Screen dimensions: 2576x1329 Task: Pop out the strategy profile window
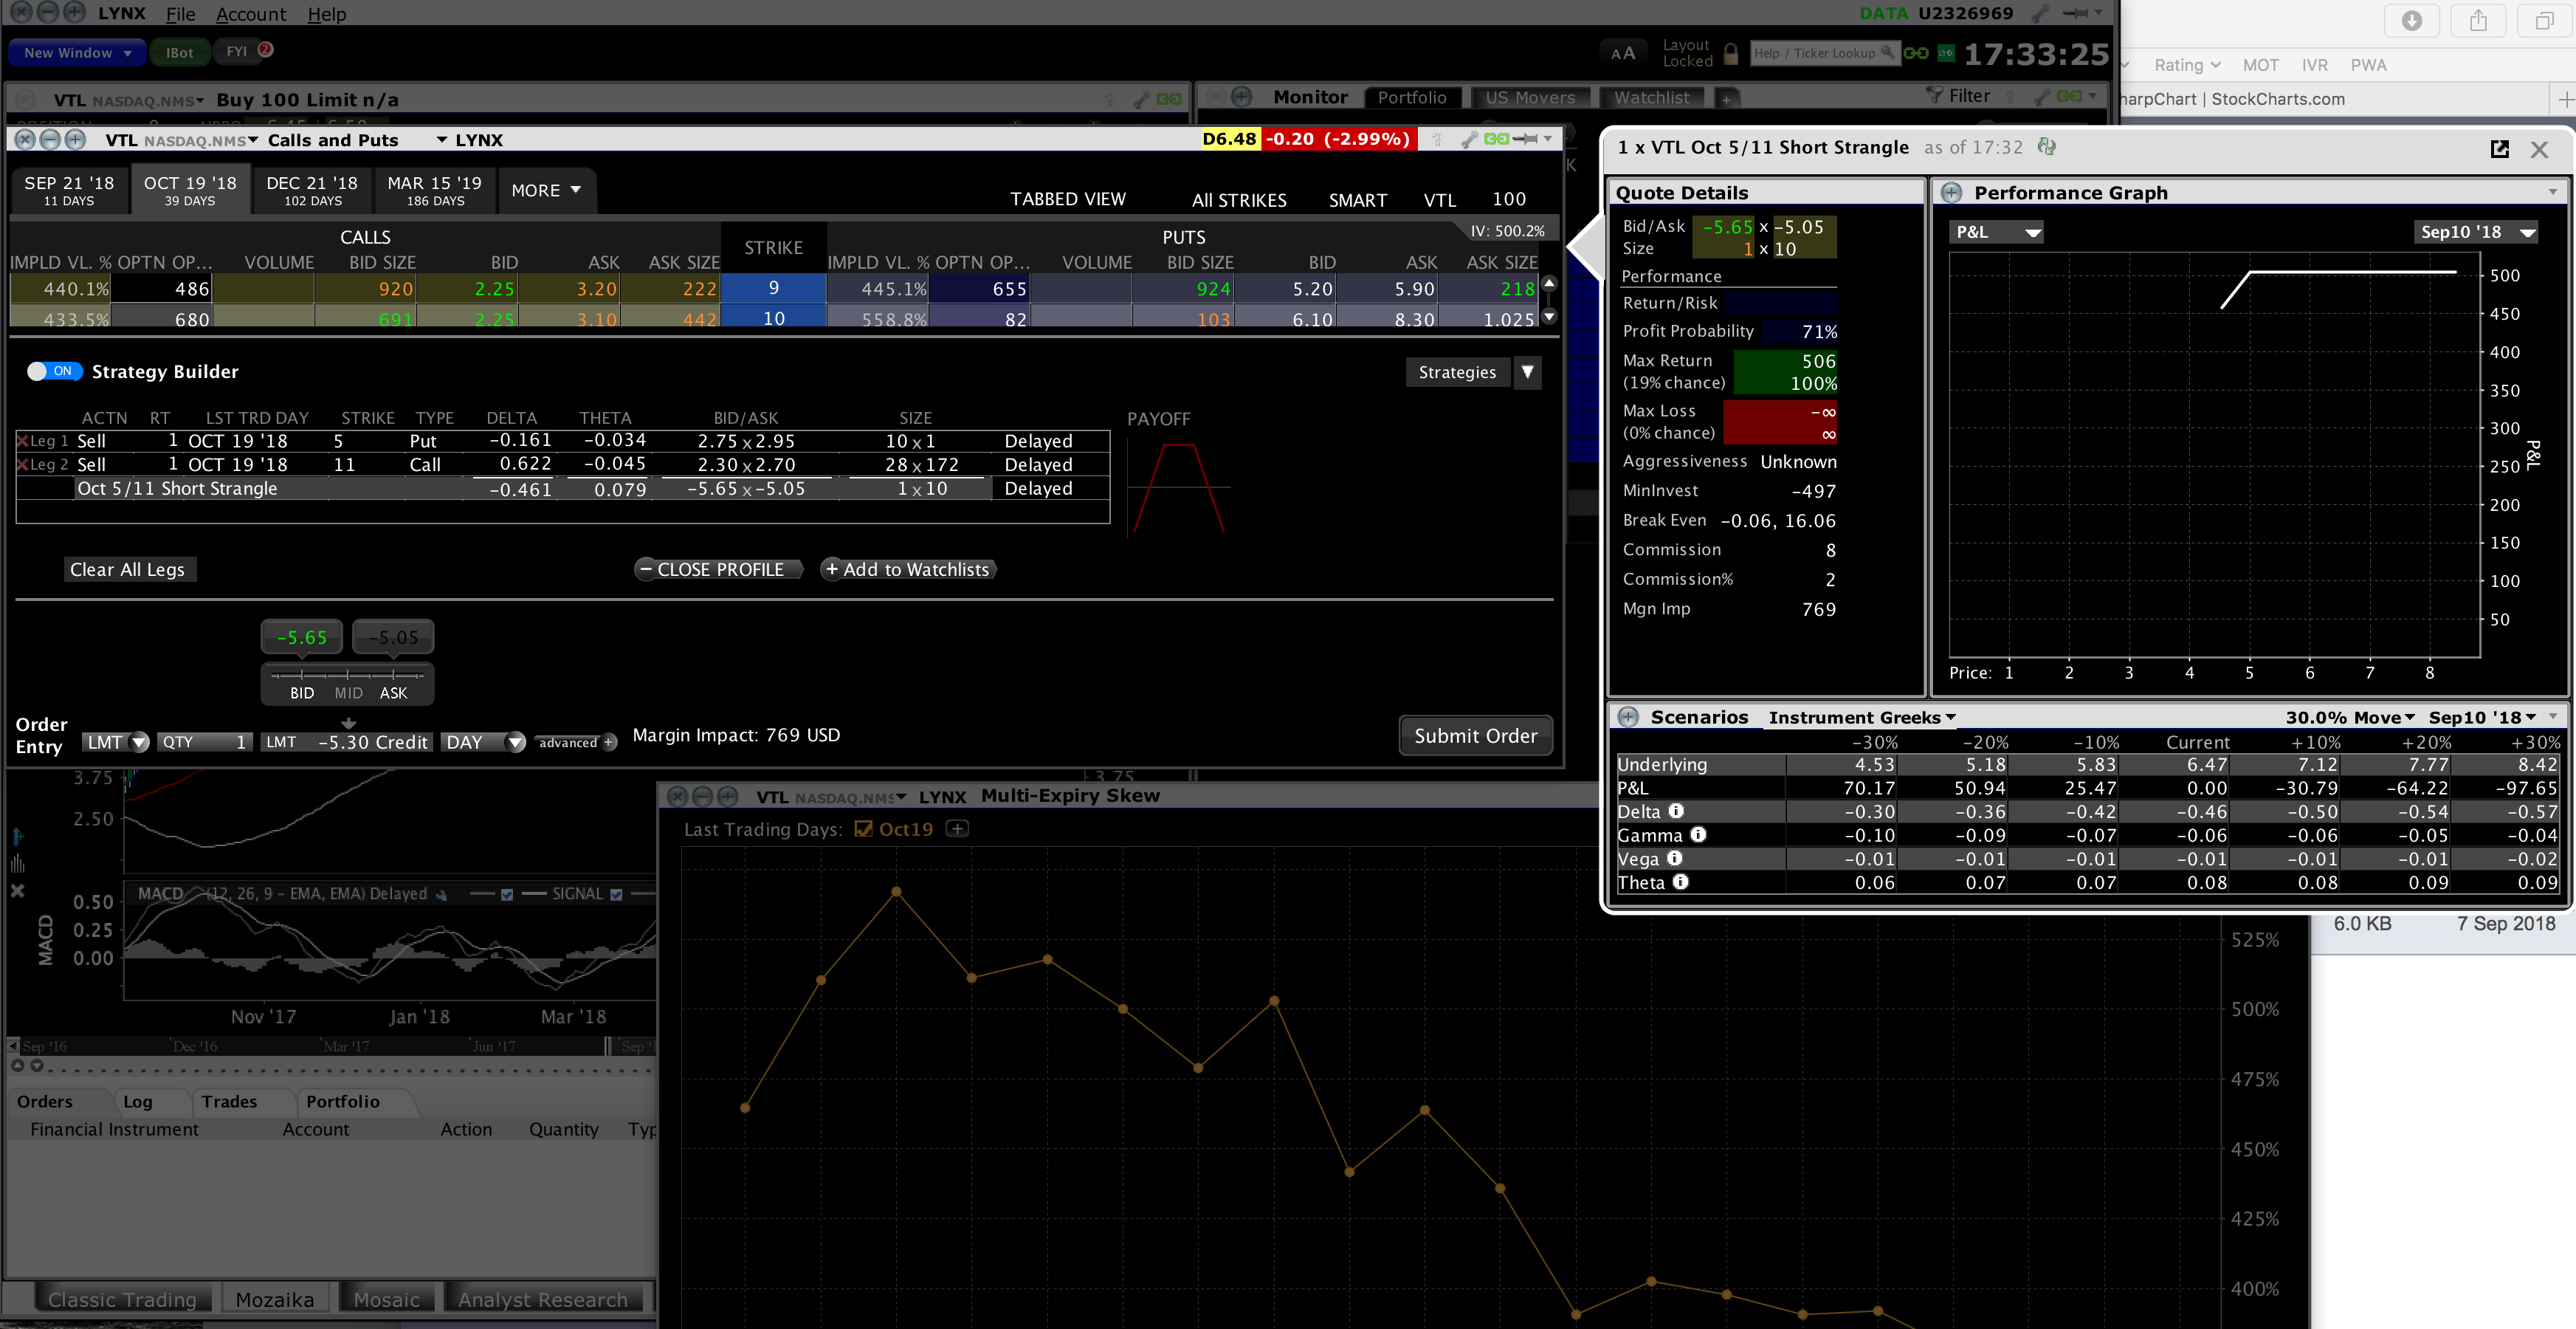(x=2499, y=149)
